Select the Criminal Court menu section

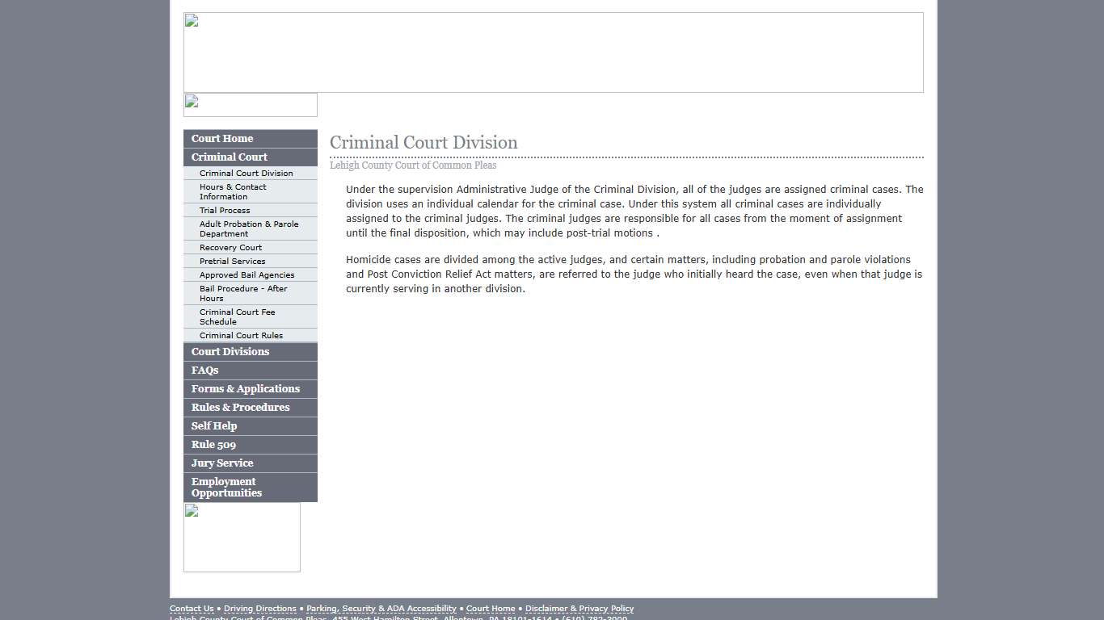(229, 157)
